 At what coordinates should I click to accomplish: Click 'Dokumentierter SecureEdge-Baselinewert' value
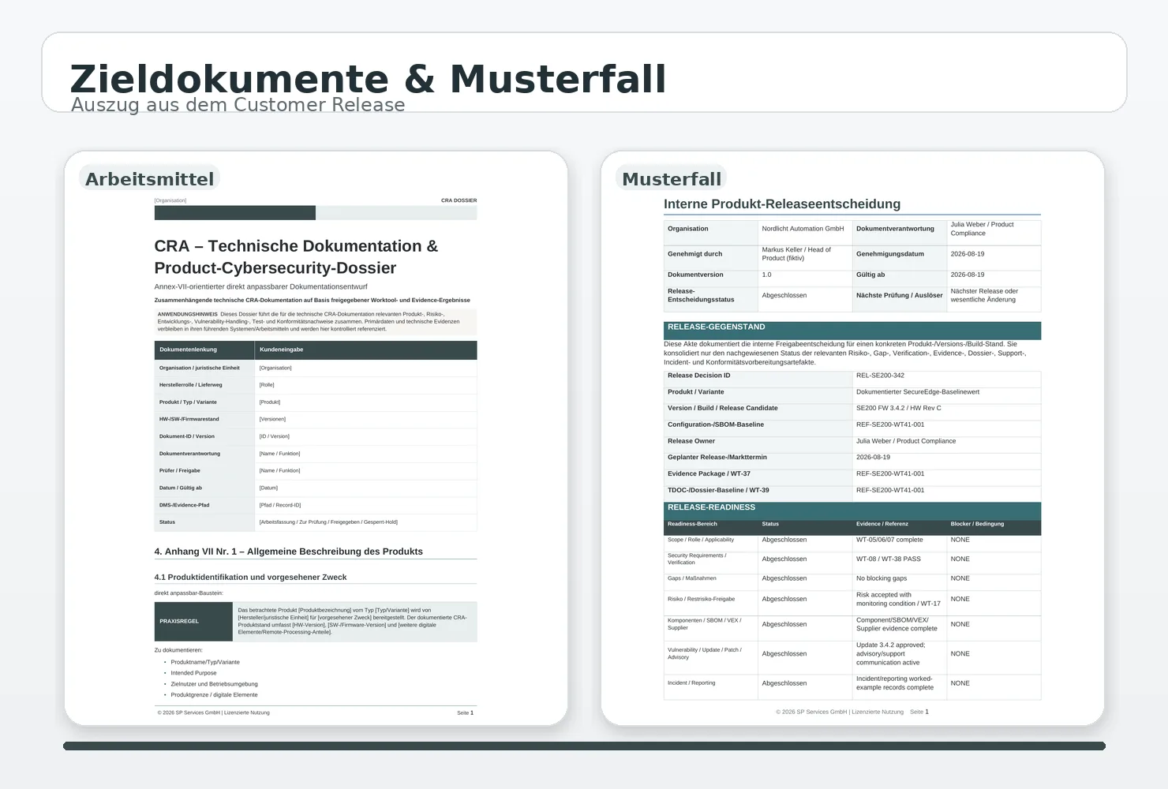918,392
